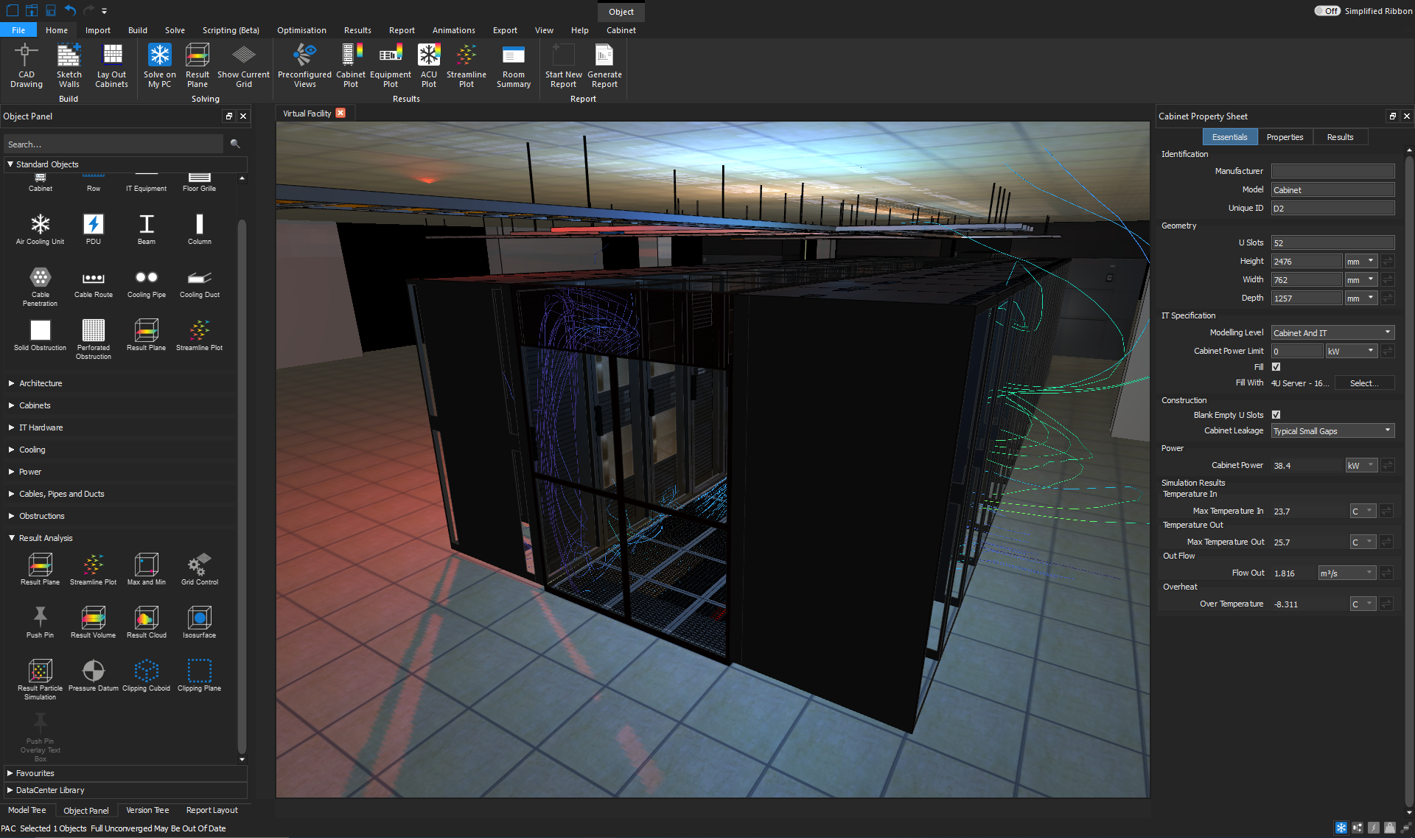Expand the IT Hardware category
The height and width of the screenshot is (838, 1415).
pyautogui.click(x=41, y=427)
